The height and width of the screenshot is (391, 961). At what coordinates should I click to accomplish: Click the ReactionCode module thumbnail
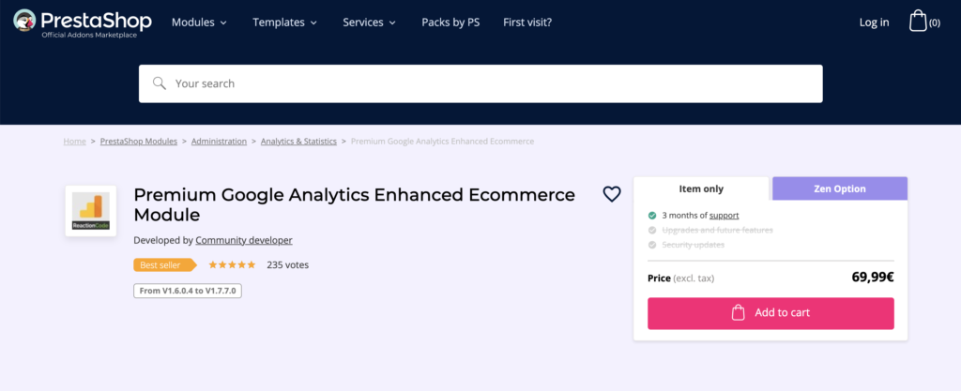tap(91, 210)
